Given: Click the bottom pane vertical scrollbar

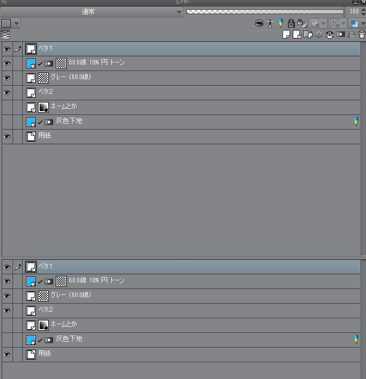Looking at the screenshot, I should (363, 319).
